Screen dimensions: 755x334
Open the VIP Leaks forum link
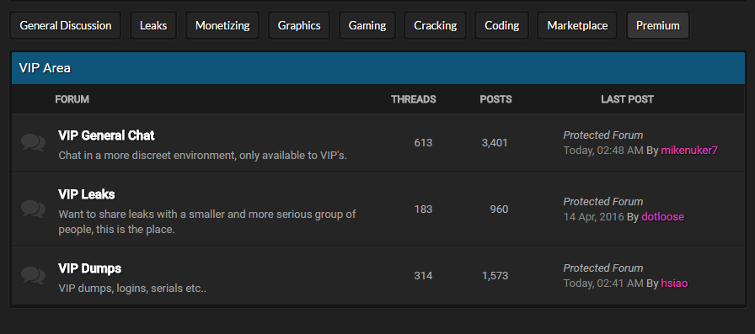87,194
